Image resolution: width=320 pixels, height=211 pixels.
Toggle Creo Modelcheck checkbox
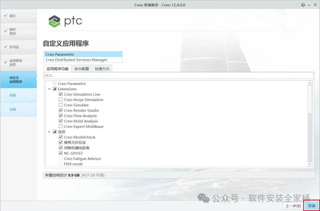61,137
